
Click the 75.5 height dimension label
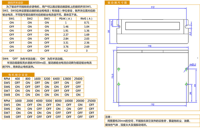pos(113,76)
